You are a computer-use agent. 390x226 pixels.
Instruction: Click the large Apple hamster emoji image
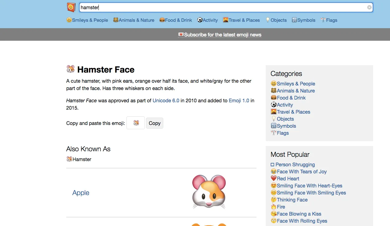(209, 191)
